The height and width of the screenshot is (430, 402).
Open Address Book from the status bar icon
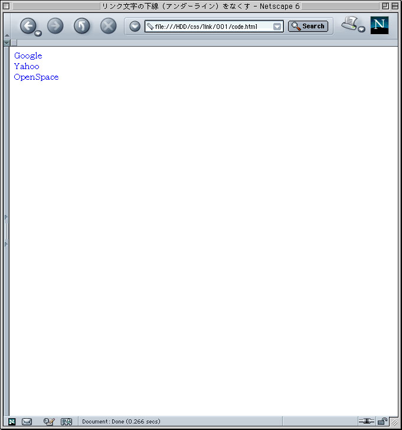pyautogui.click(x=66, y=422)
